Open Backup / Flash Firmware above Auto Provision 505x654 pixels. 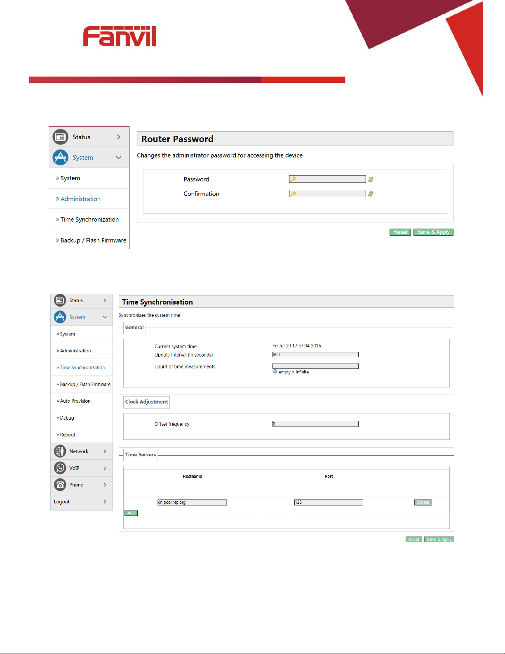84,384
